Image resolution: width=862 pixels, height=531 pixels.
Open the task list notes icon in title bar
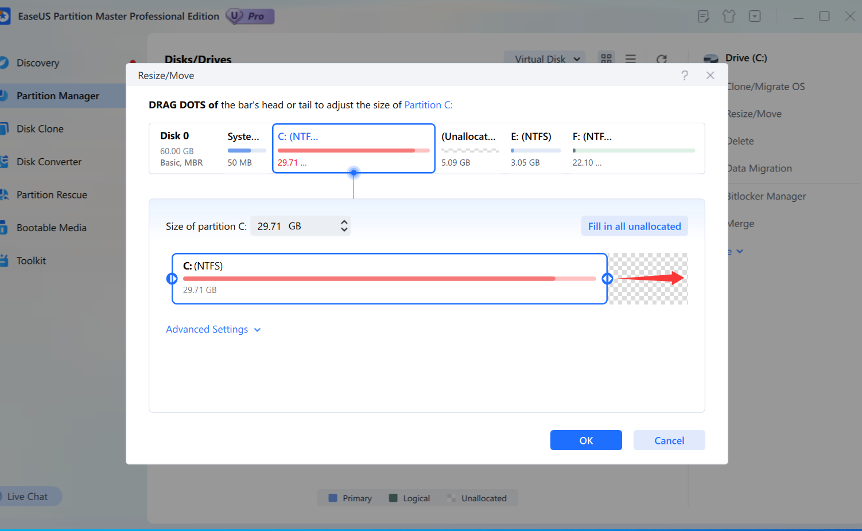(704, 16)
